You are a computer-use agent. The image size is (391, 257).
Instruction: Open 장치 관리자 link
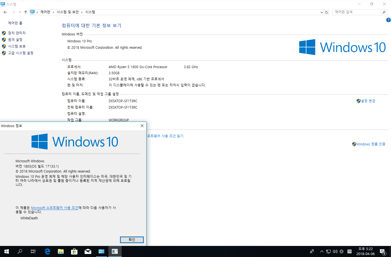17,33
